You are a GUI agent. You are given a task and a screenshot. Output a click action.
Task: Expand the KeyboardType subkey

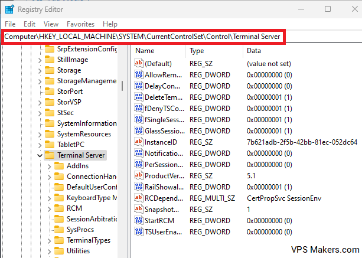coord(49,198)
